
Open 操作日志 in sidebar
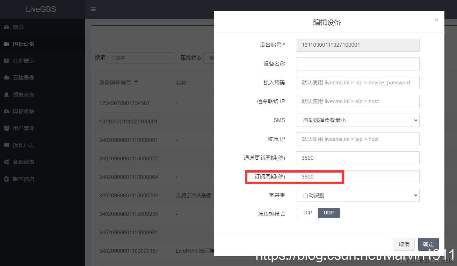point(43,145)
